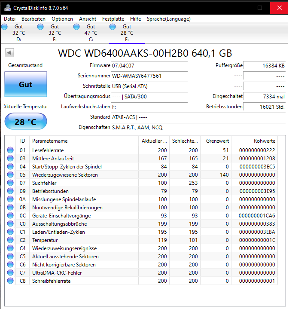Select the F: drive status orb

tap(113, 27)
